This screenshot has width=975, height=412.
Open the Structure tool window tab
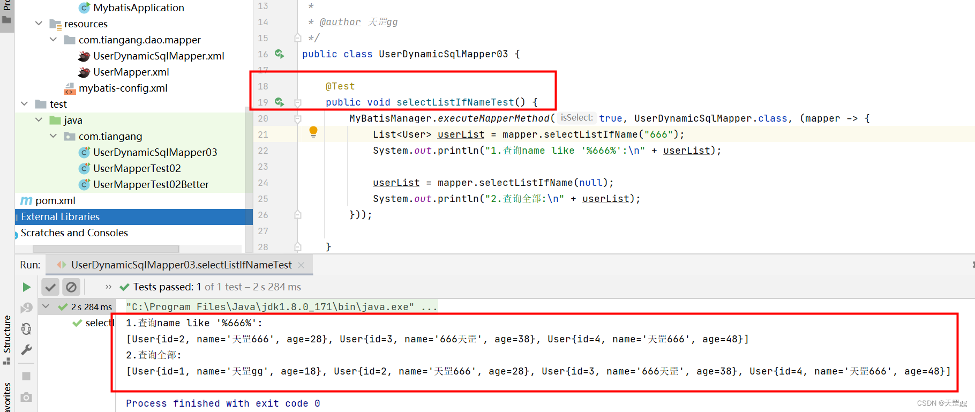pos(7,340)
